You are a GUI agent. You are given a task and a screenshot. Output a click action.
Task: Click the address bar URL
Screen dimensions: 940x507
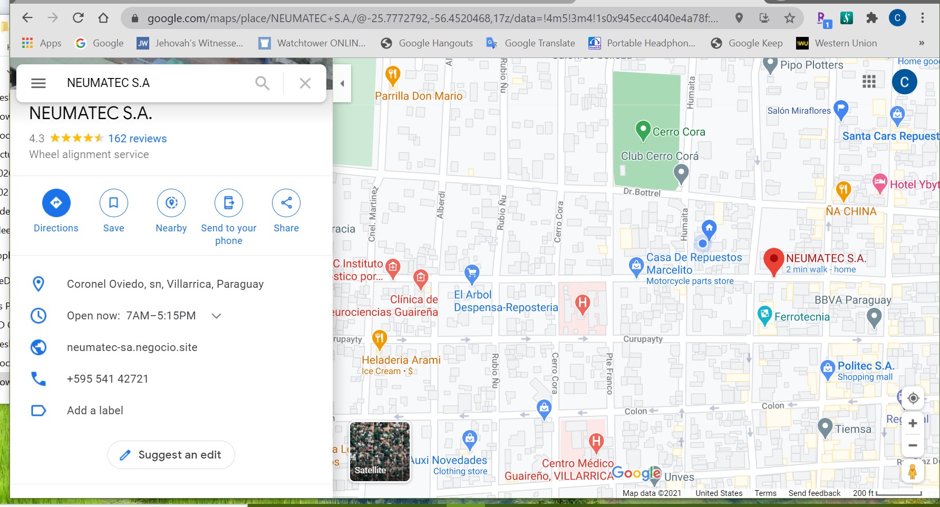click(x=432, y=18)
